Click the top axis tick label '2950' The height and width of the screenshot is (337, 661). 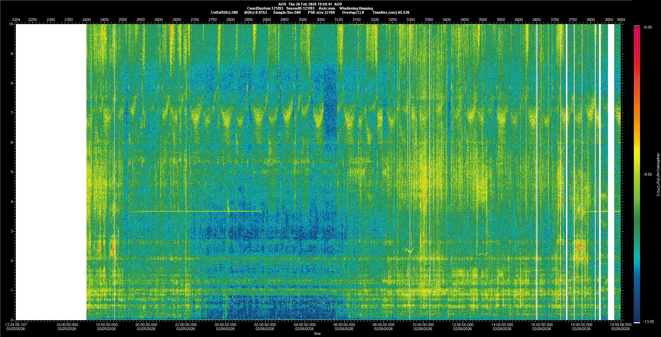click(x=285, y=20)
